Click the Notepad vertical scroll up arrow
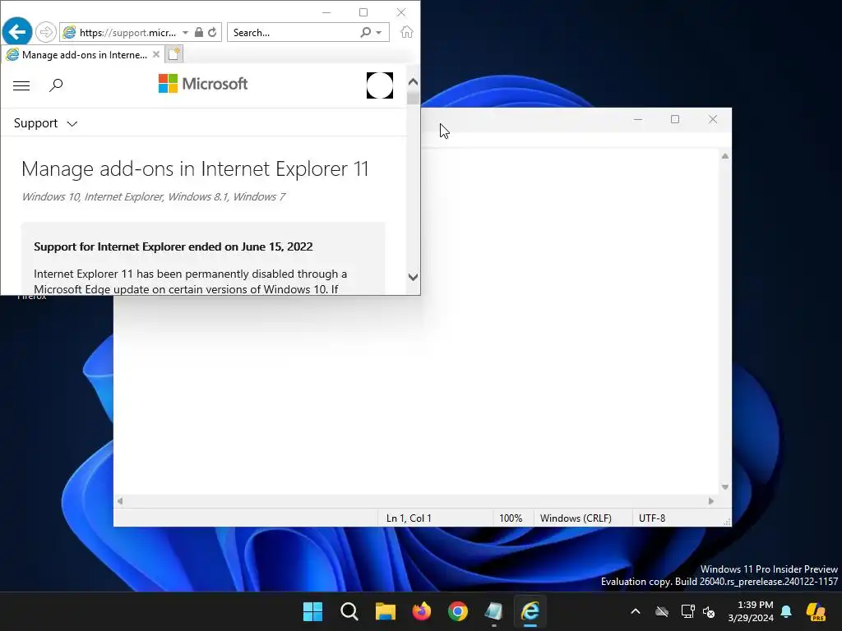Image resolution: width=842 pixels, height=631 pixels. pyautogui.click(x=725, y=156)
